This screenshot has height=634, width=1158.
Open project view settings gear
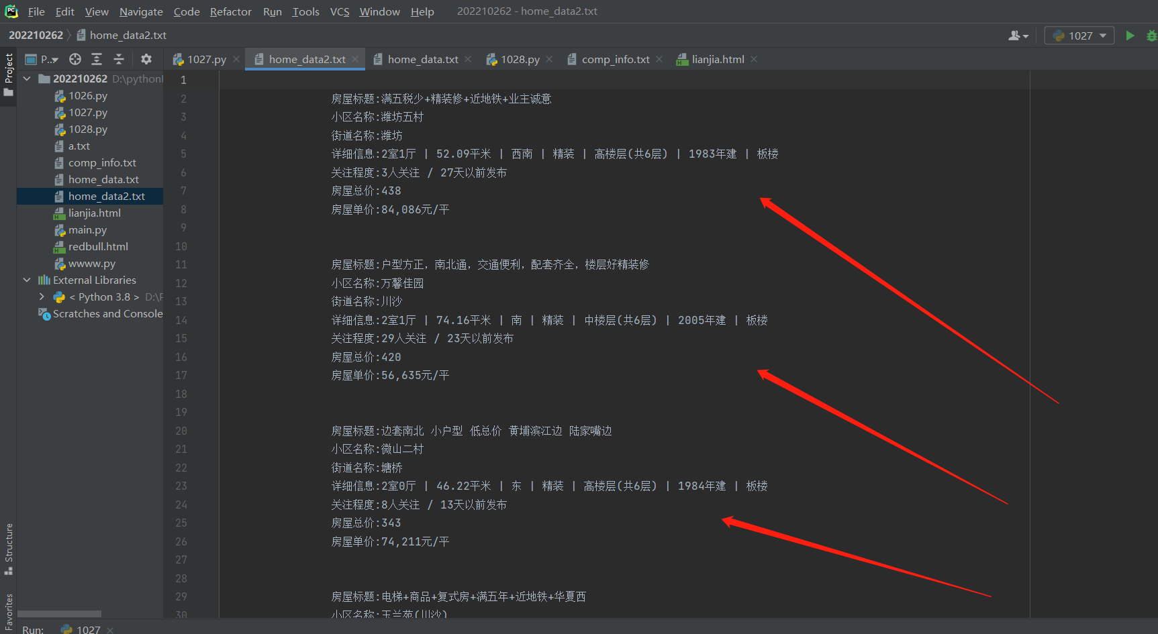tap(146, 59)
